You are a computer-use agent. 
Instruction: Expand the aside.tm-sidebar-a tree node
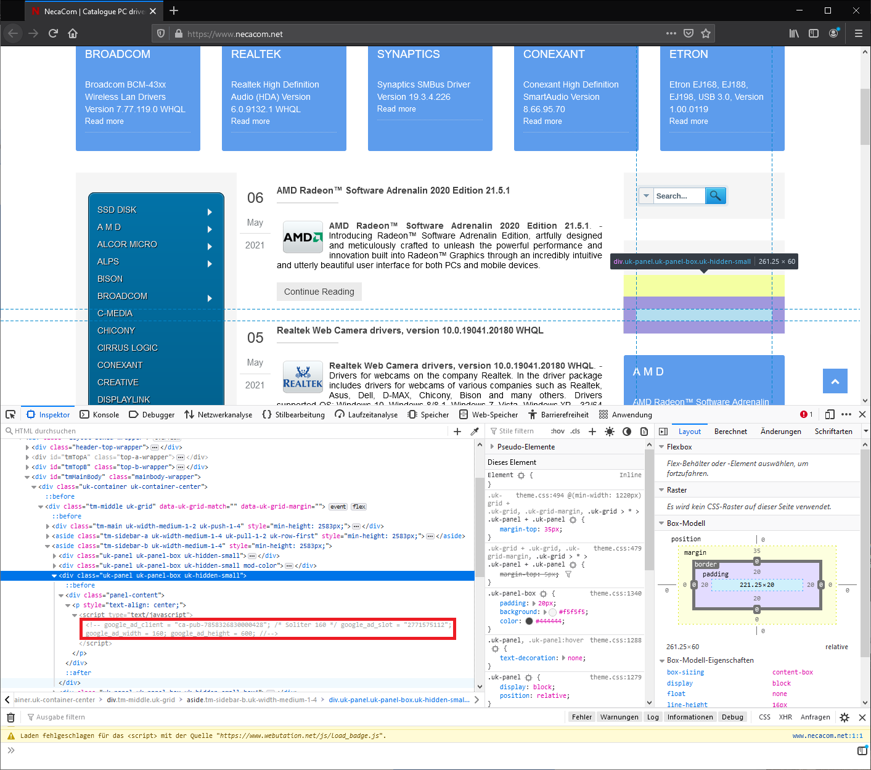click(x=47, y=536)
